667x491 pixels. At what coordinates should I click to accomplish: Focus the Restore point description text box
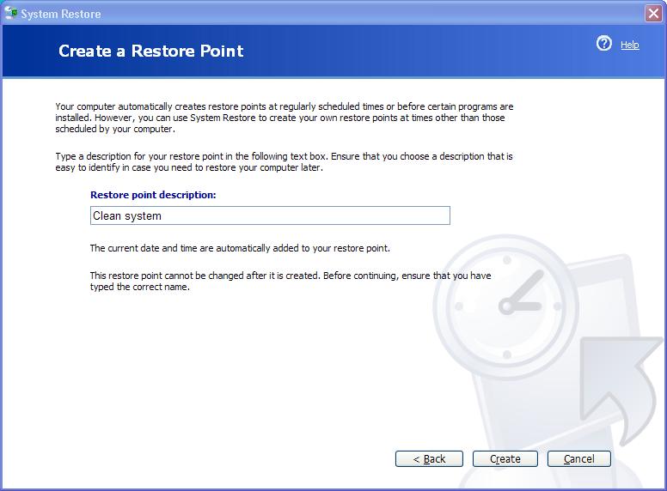point(270,215)
